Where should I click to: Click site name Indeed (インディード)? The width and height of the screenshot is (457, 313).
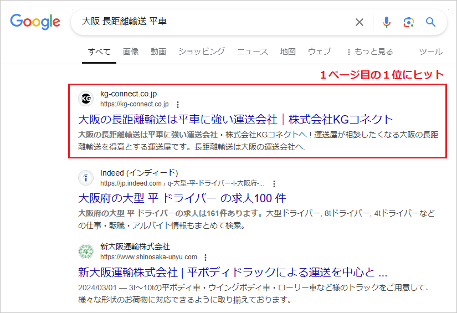[x=139, y=173]
